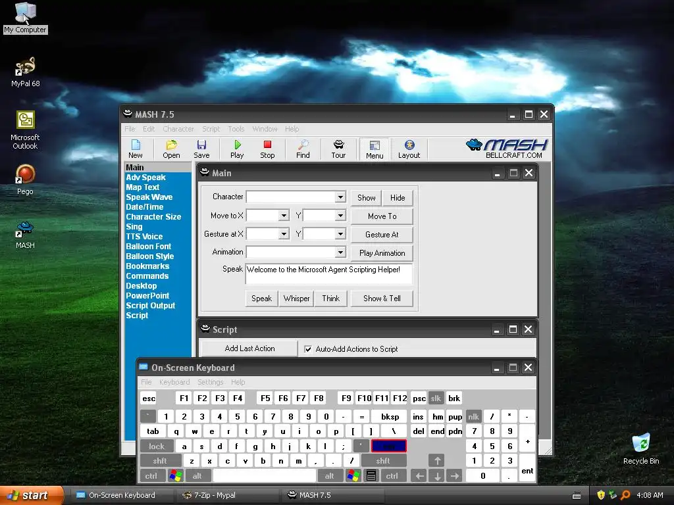Open the Tools menu in MASH
Image resolution: width=674 pixels, height=505 pixels.
236,129
